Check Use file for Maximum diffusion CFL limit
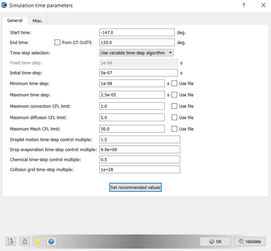271x251 pixels. click(174, 117)
